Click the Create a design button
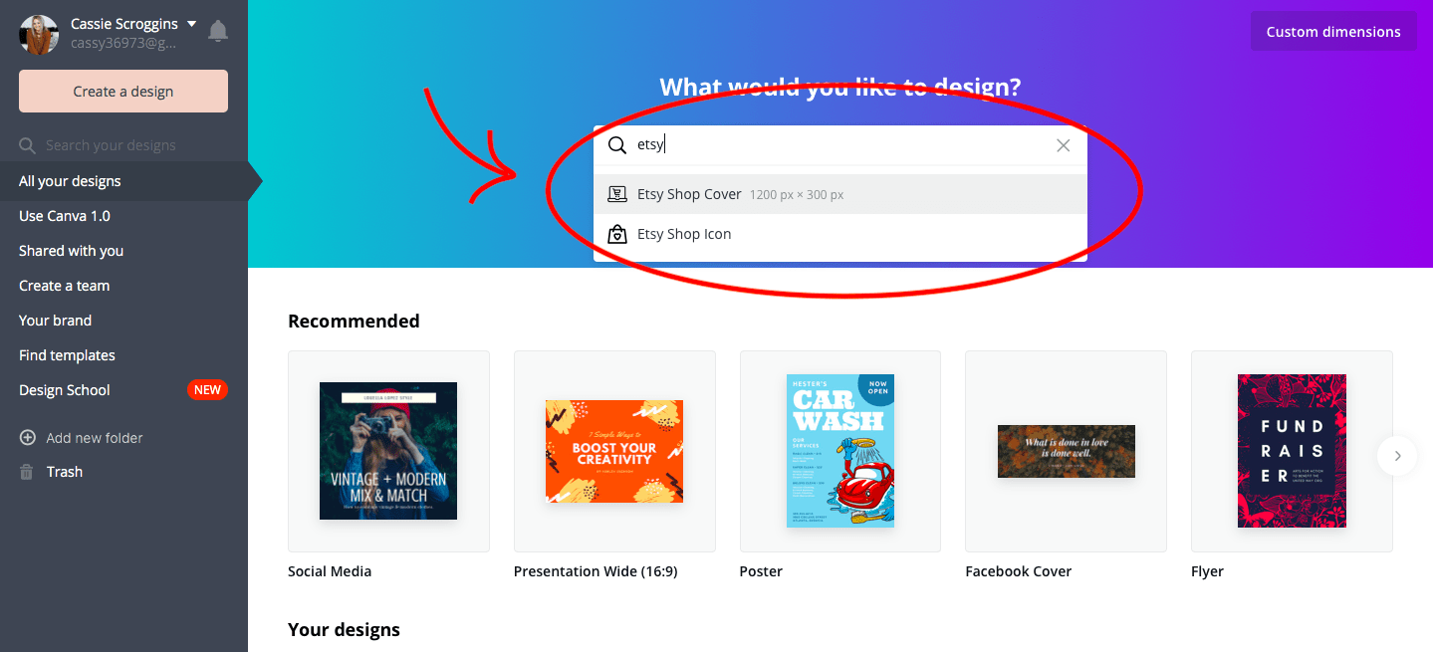 click(123, 92)
